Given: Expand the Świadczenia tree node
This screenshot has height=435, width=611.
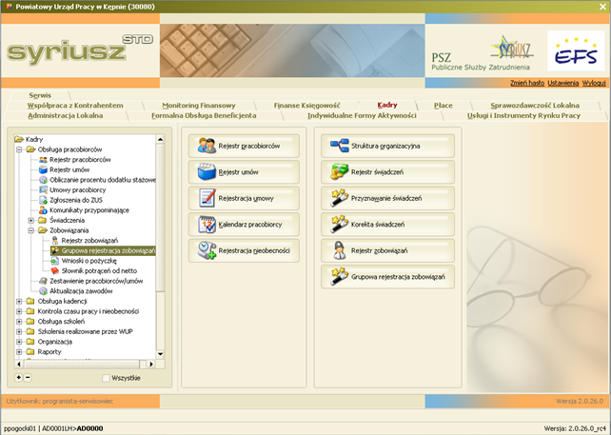Looking at the screenshot, I should click(30, 220).
